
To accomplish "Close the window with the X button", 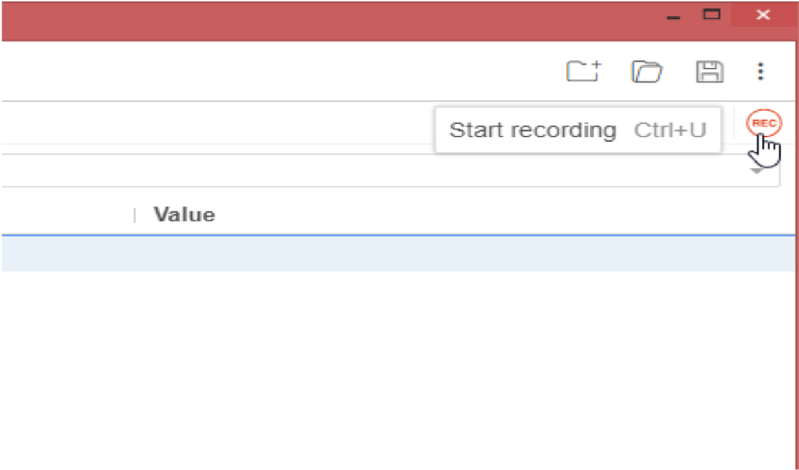I will 764,15.
